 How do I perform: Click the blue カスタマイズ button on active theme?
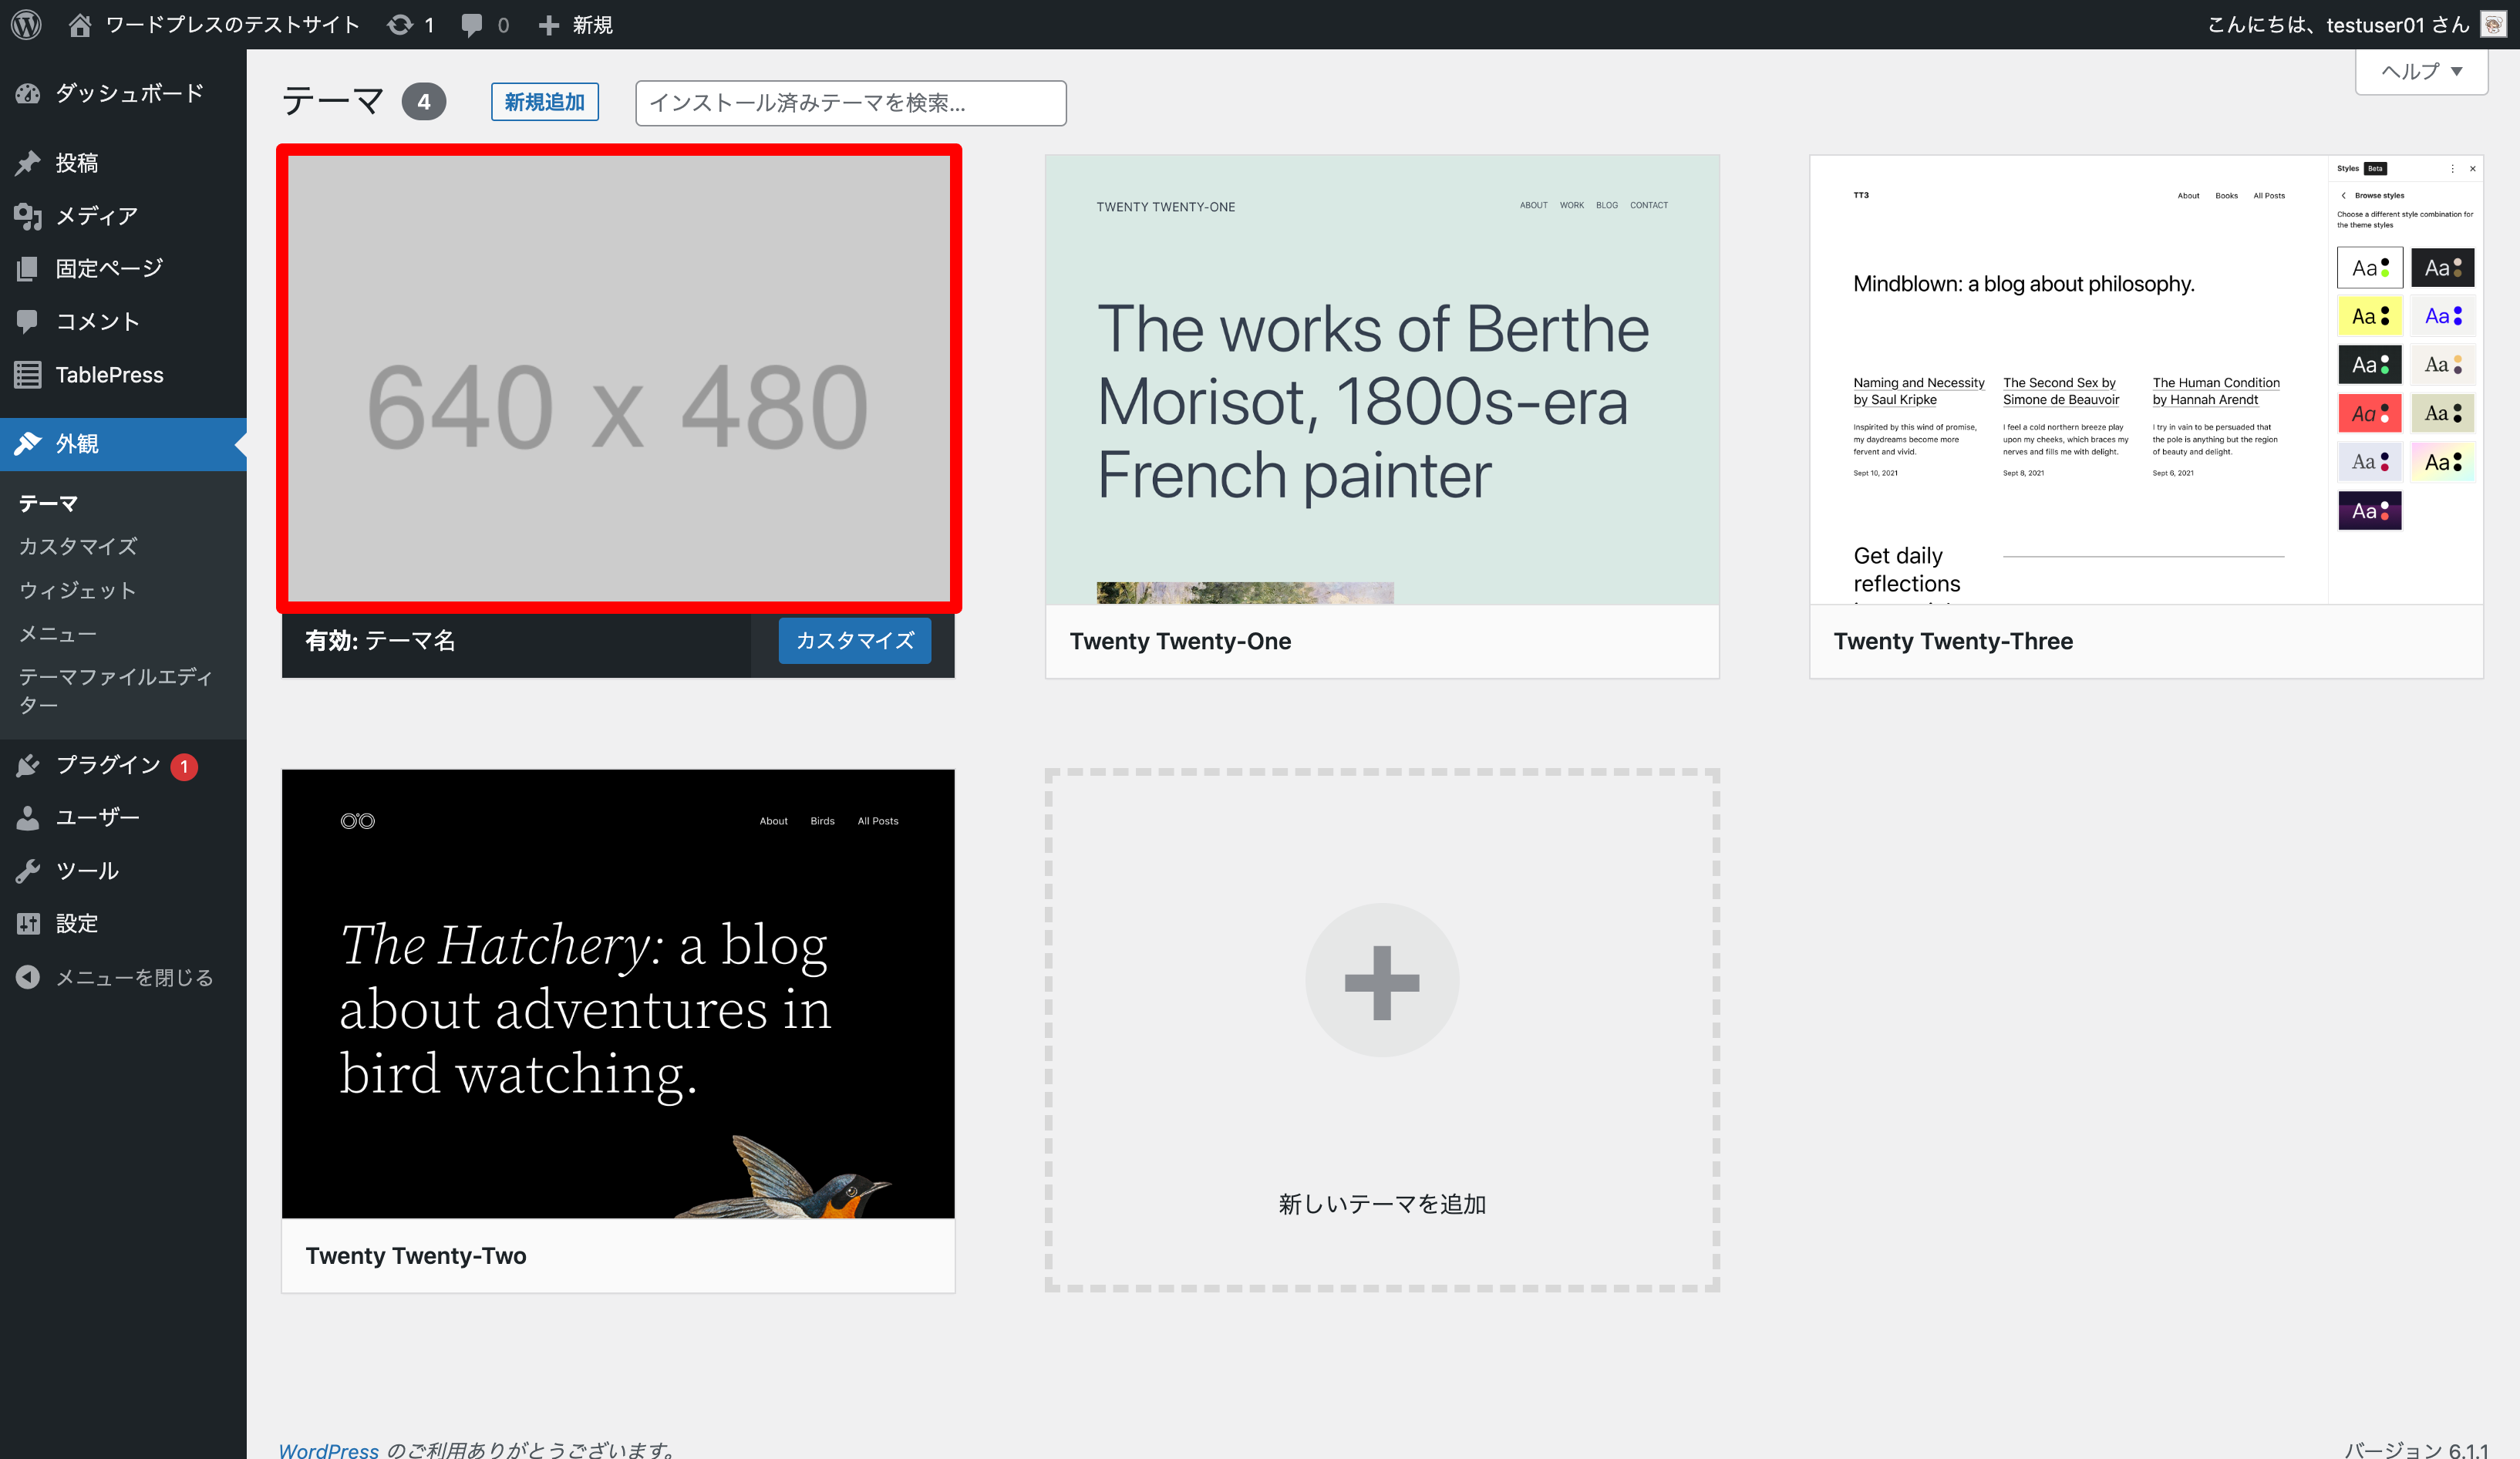coord(854,640)
